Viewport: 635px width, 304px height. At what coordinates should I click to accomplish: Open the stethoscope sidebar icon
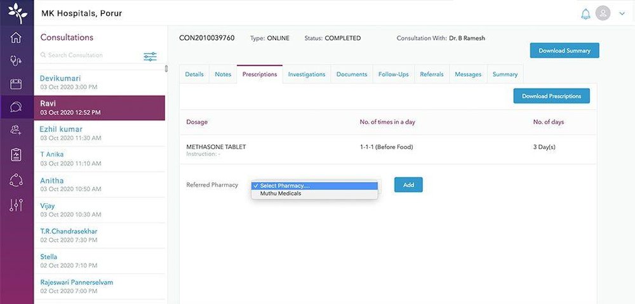pos(17,61)
